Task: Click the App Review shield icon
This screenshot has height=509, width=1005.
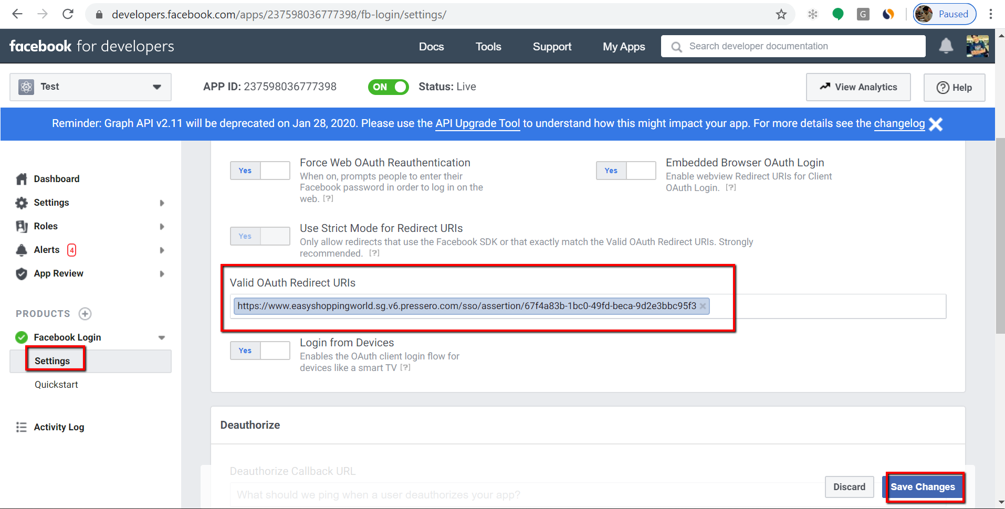Action: point(22,273)
